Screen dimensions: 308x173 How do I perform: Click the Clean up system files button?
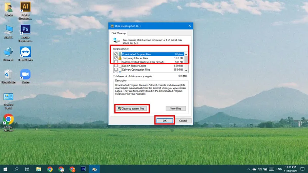click(131, 108)
